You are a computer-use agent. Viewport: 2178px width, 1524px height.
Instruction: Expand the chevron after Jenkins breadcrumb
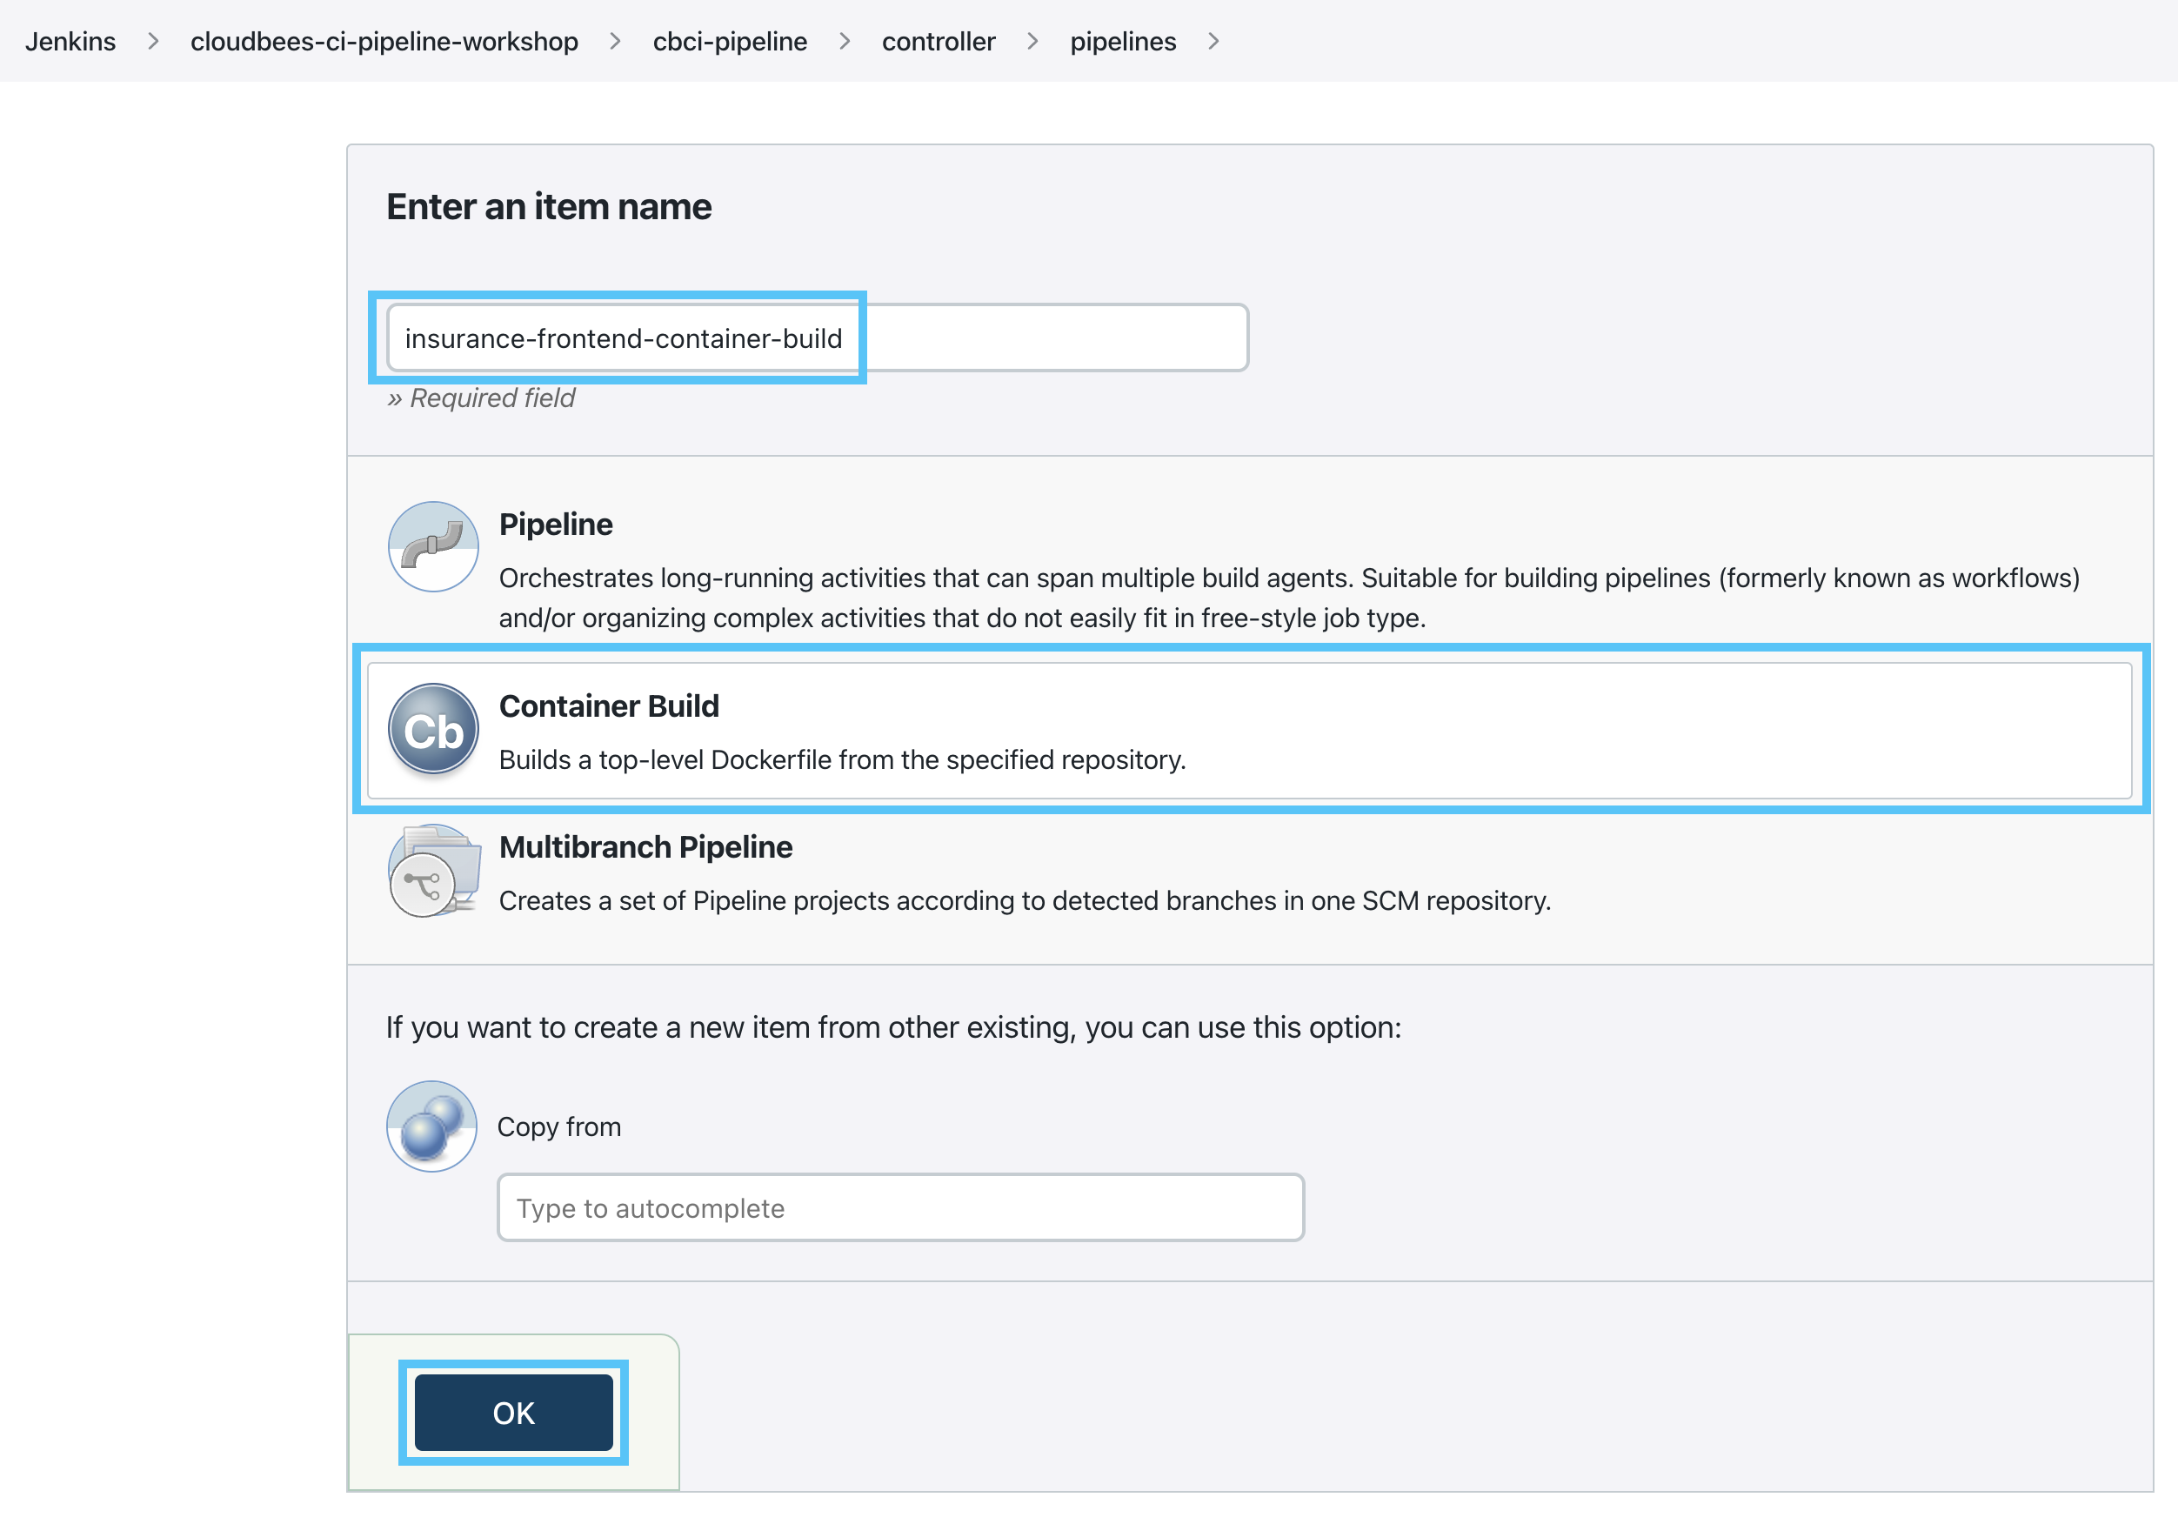(x=153, y=42)
